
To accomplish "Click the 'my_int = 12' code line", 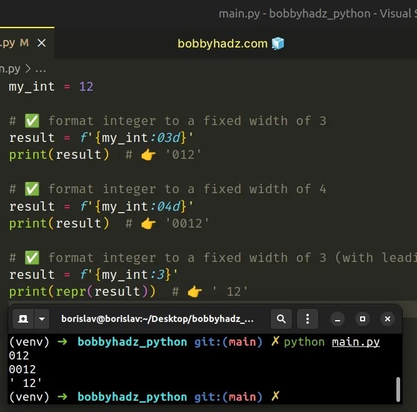I will tap(51, 87).
